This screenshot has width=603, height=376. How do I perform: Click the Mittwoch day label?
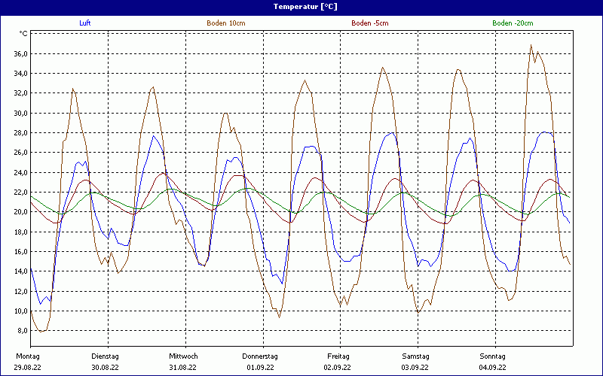183,356
